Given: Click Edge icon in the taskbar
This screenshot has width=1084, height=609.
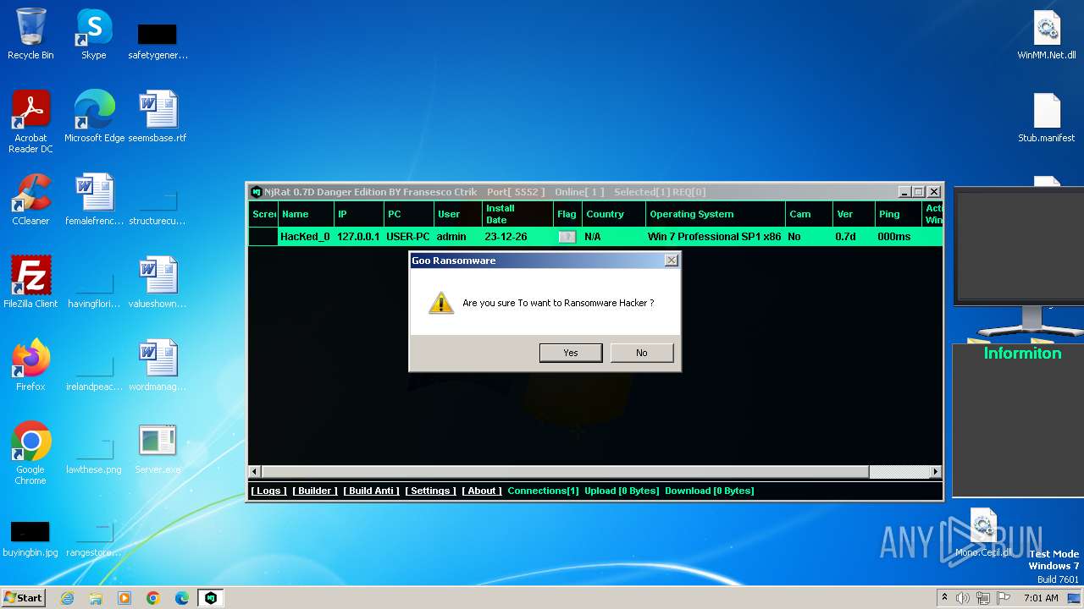Looking at the screenshot, I should click(182, 598).
